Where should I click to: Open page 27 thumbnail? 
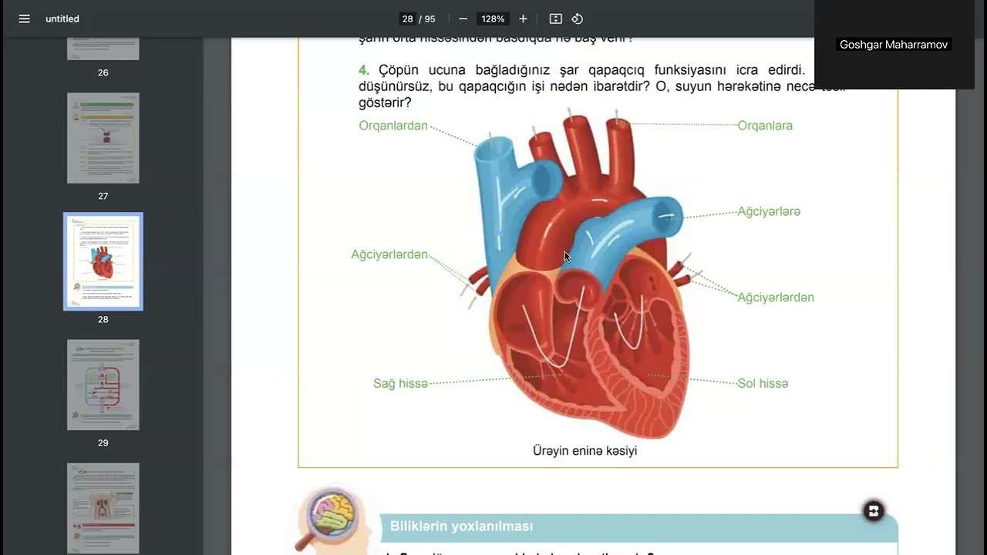click(103, 138)
